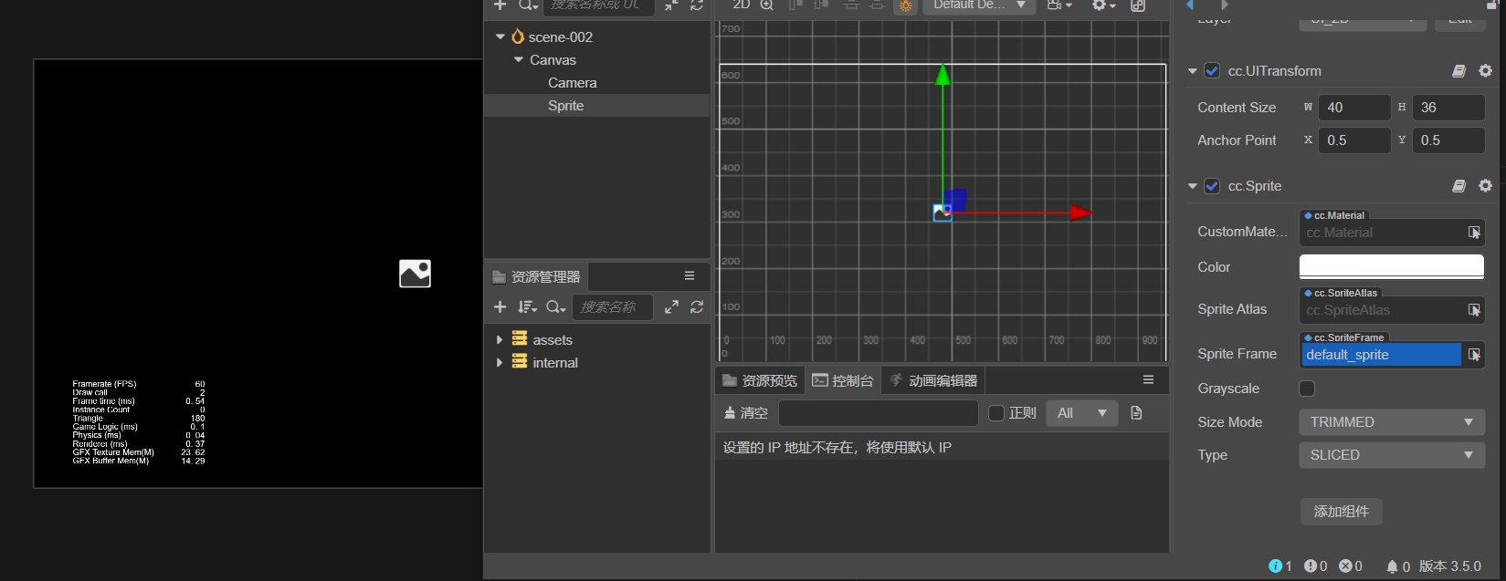Pick a Sprite Atlas with picker icon
The width and height of the screenshot is (1506, 581).
pyautogui.click(x=1474, y=310)
